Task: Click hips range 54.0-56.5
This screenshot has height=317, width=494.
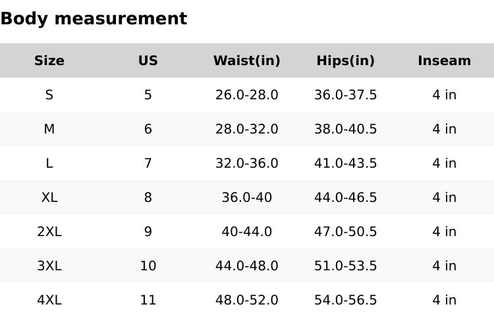Action: [x=346, y=301]
